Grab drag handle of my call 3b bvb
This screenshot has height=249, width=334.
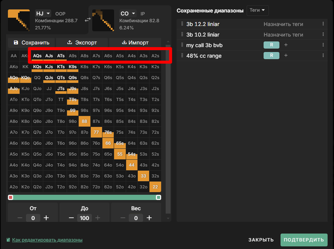click(182, 45)
